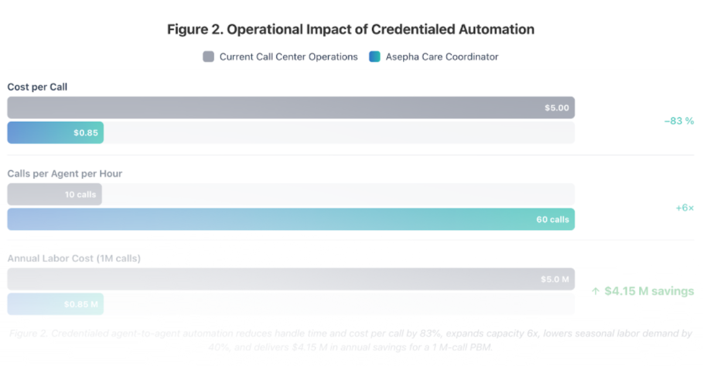Screen dimensions: 703x366
Task: Click the gray Current Call Center Operations legend swatch
Action: click(209, 57)
